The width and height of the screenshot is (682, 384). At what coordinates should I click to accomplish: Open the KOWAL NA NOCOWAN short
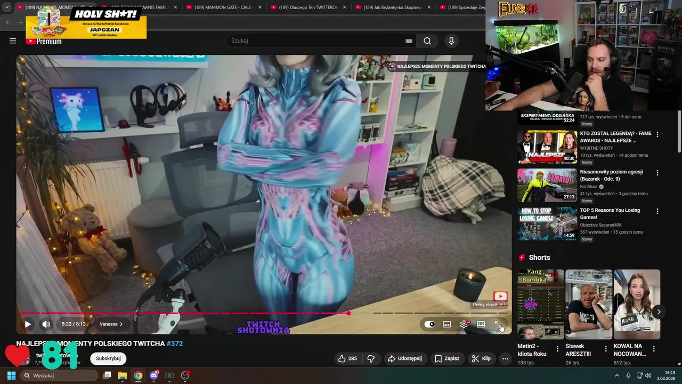pos(637,304)
